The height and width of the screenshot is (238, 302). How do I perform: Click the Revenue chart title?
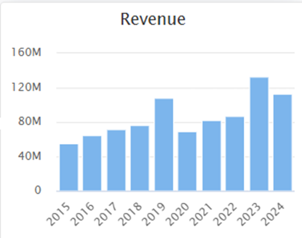pos(153,19)
